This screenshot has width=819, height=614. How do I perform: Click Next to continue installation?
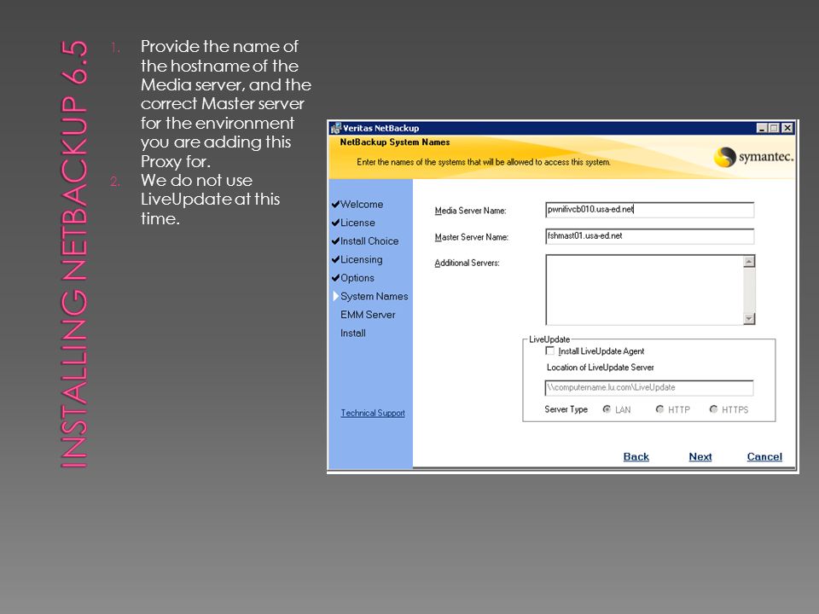click(x=700, y=457)
